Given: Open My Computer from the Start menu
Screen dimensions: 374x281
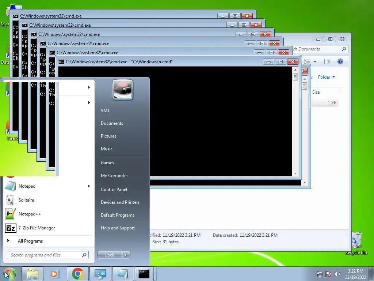Looking at the screenshot, I should (x=114, y=176).
